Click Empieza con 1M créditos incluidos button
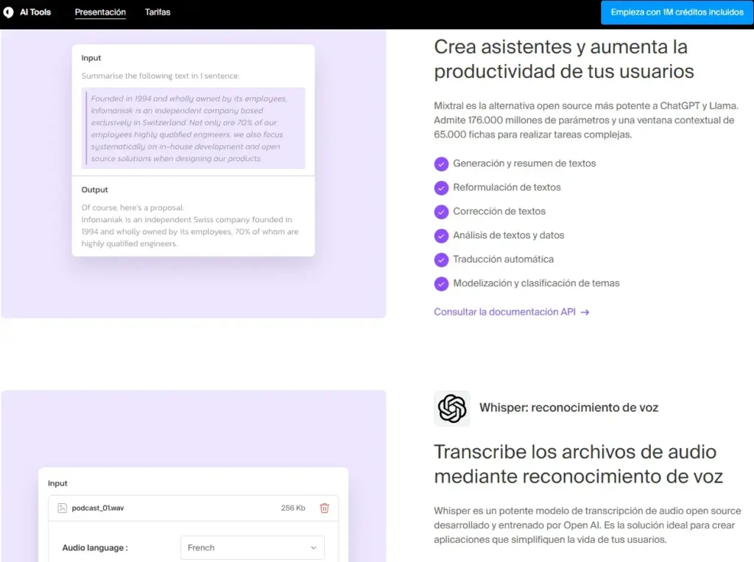 pos(677,12)
